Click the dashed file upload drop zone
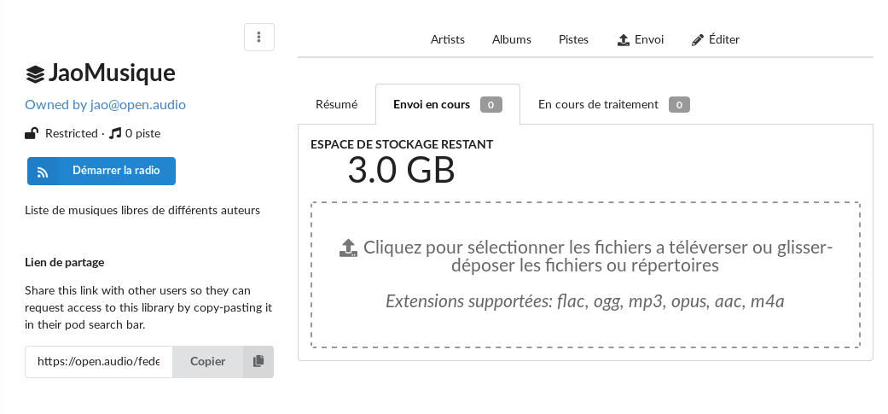The image size is (888, 414). (585, 275)
